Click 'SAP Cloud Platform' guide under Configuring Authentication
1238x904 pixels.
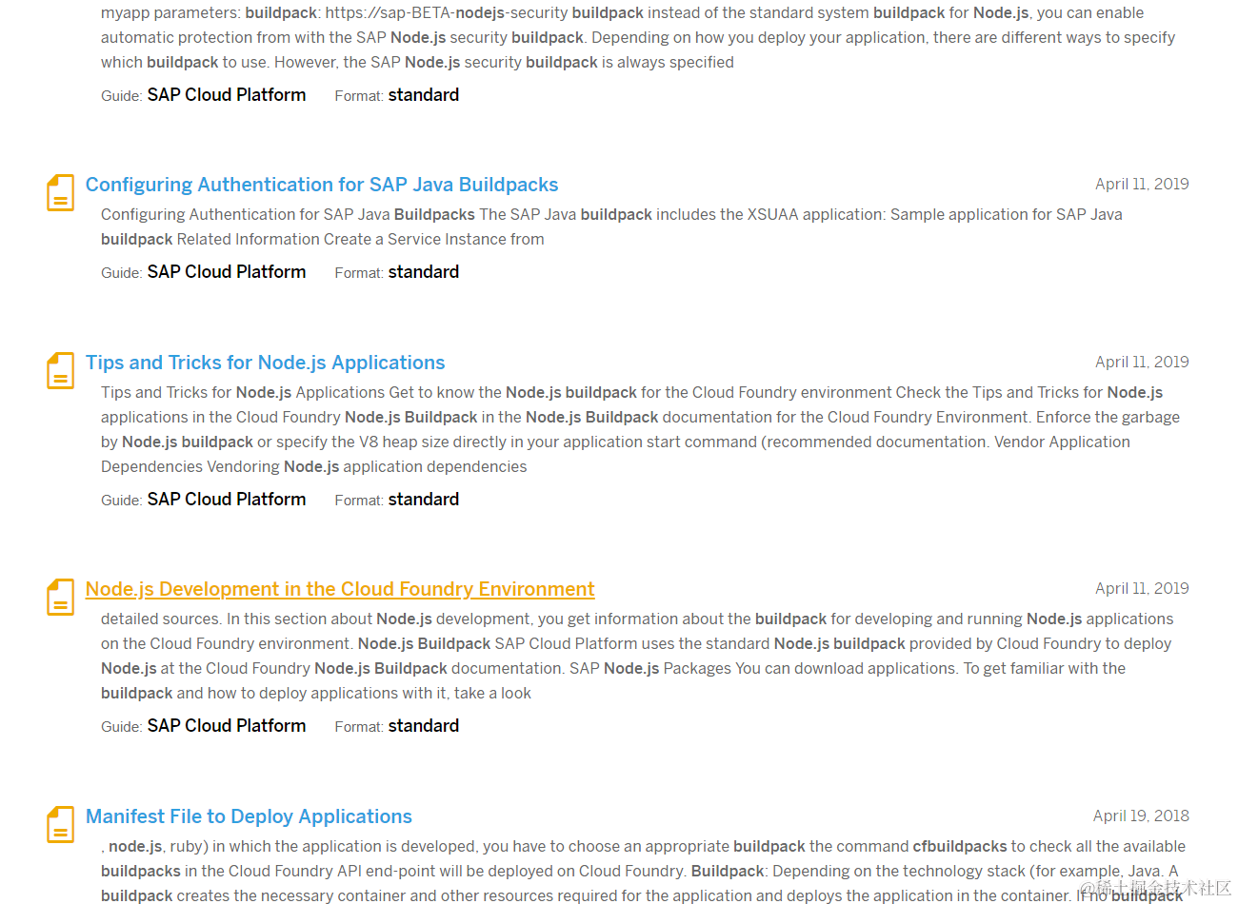(227, 272)
